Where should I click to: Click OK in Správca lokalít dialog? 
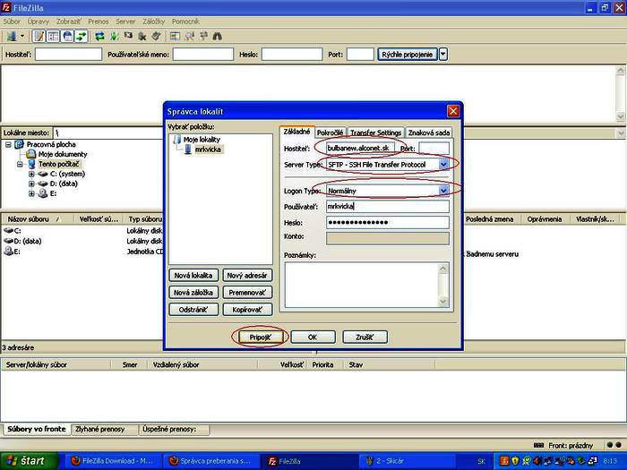pyautogui.click(x=313, y=337)
